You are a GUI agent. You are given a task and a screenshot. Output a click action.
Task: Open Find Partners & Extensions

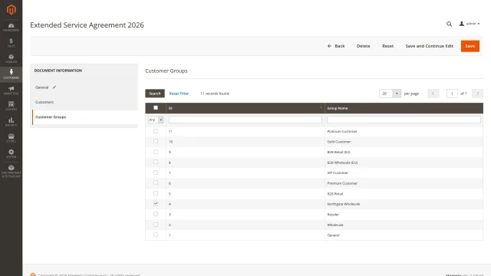(12, 171)
